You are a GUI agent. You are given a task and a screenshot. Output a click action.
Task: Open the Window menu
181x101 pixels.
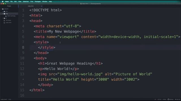(x=45, y=1)
